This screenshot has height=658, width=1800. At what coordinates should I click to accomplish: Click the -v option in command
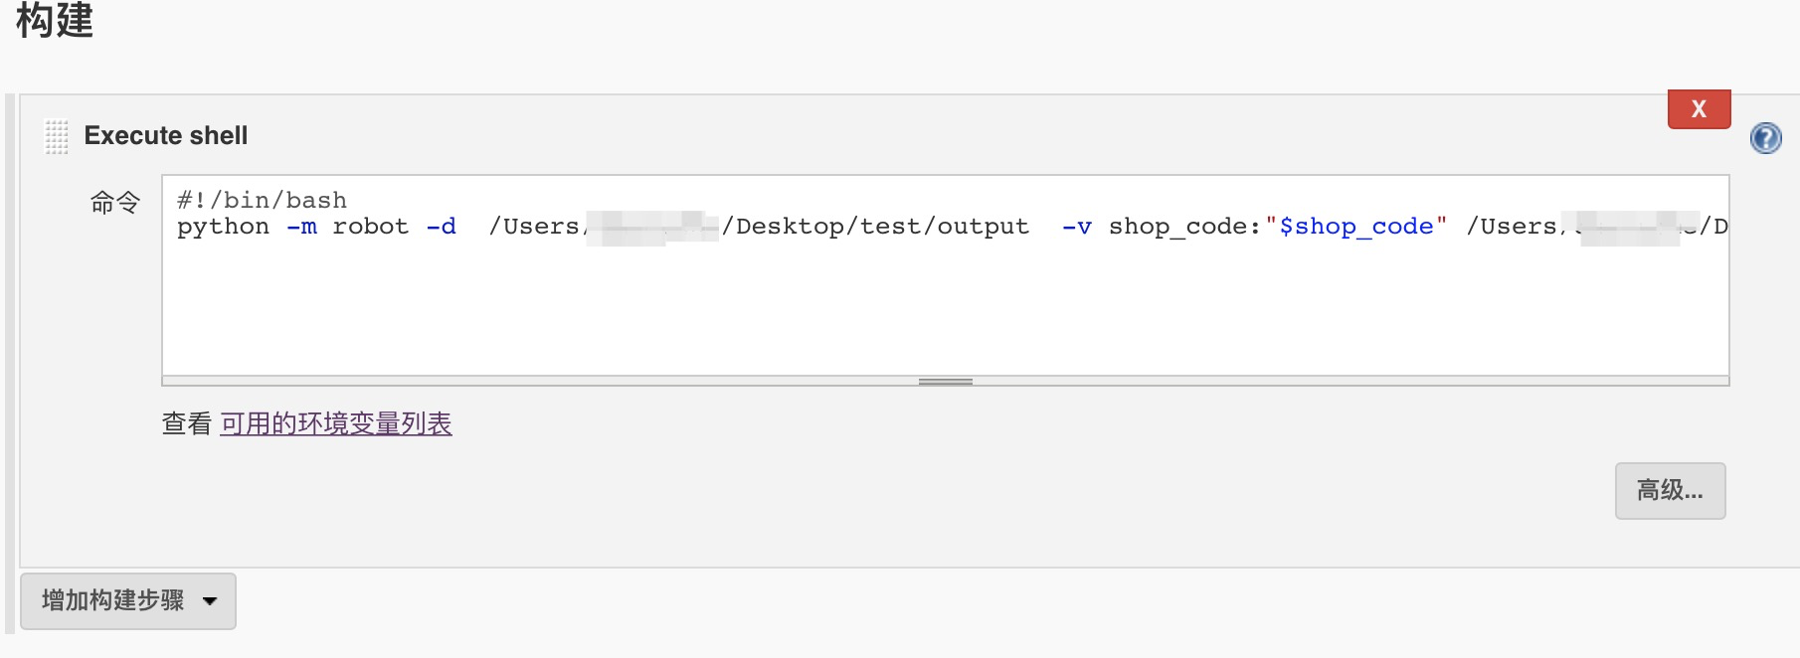click(1076, 227)
